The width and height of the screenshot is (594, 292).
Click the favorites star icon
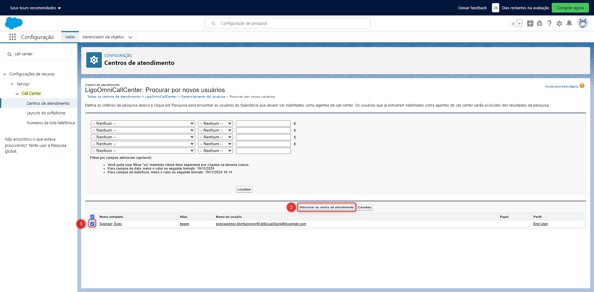pyautogui.click(x=513, y=23)
